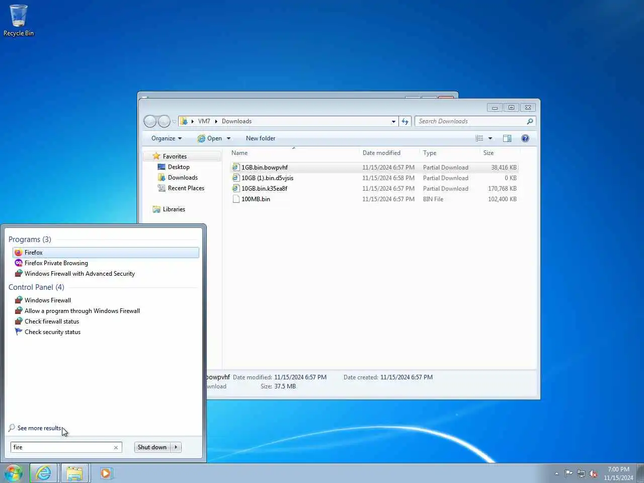Viewport: 644px width, 483px height.
Task: Launch Firefox from the search results
Action: coord(106,253)
